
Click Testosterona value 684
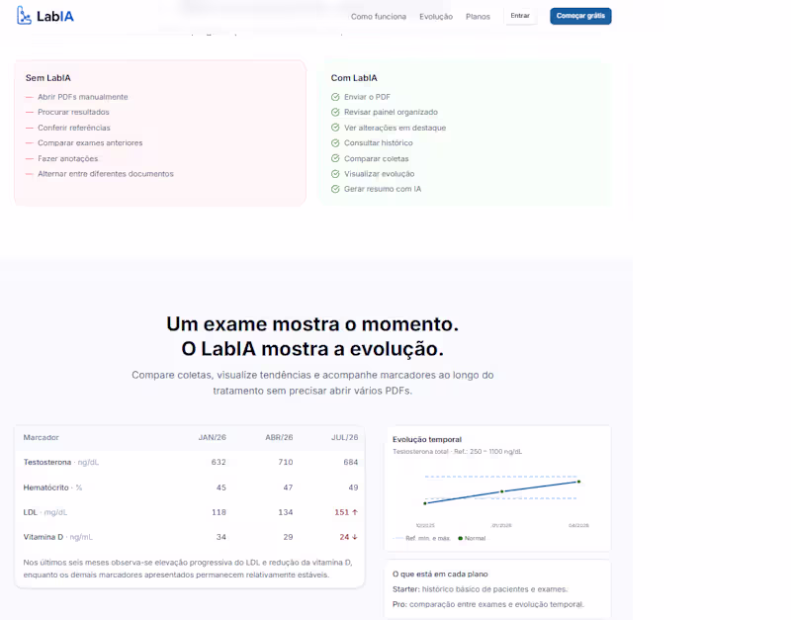pos(351,462)
